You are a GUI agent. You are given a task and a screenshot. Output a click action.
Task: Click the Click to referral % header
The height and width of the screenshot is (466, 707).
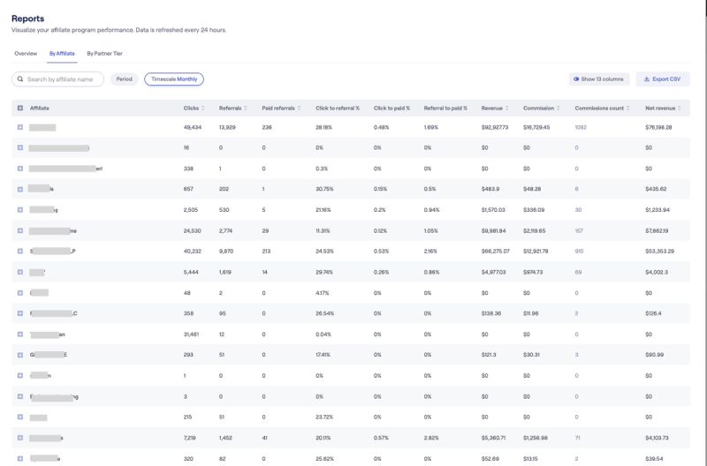[x=338, y=108]
